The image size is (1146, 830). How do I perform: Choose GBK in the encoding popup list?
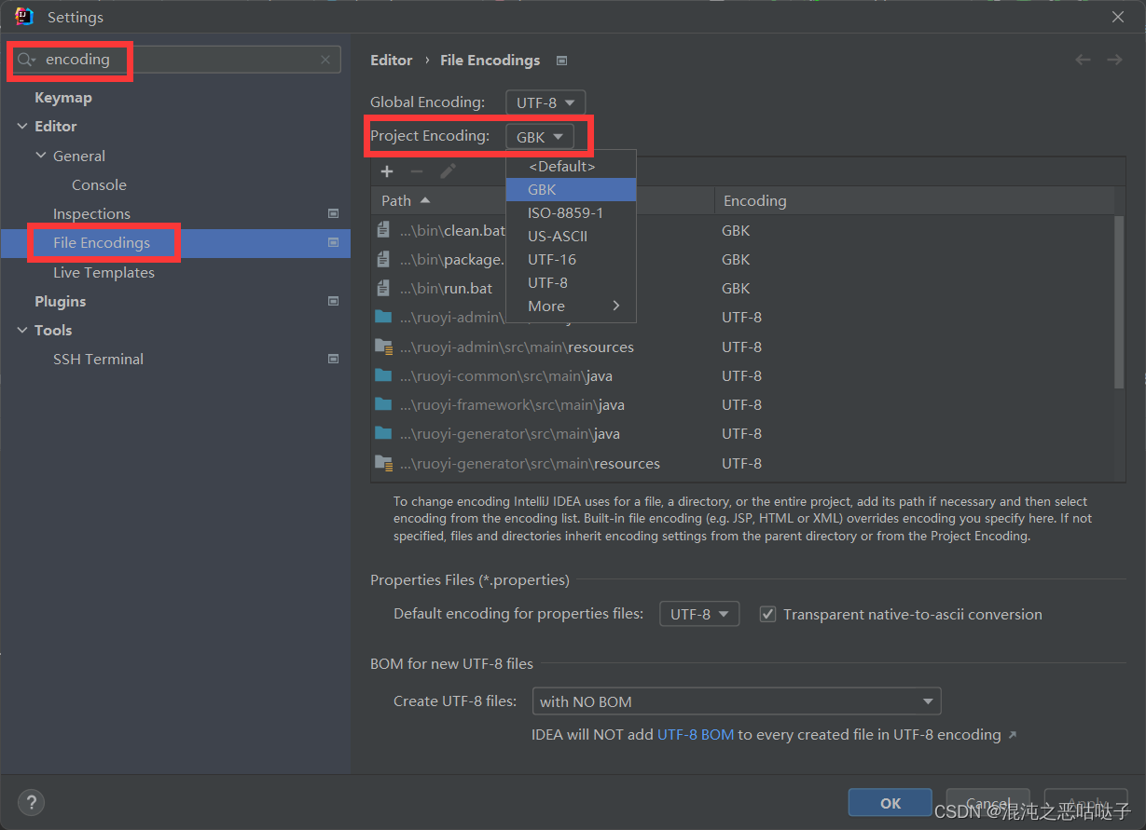(571, 189)
